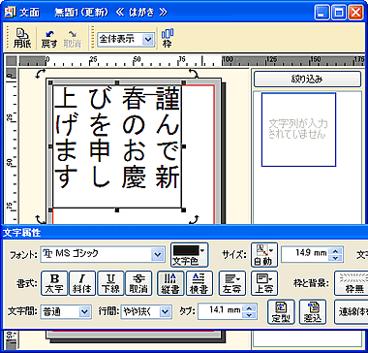Screen dimensions: 368x353
Task: Click the 文字属性 panel title bar
Action: [184, 233]
